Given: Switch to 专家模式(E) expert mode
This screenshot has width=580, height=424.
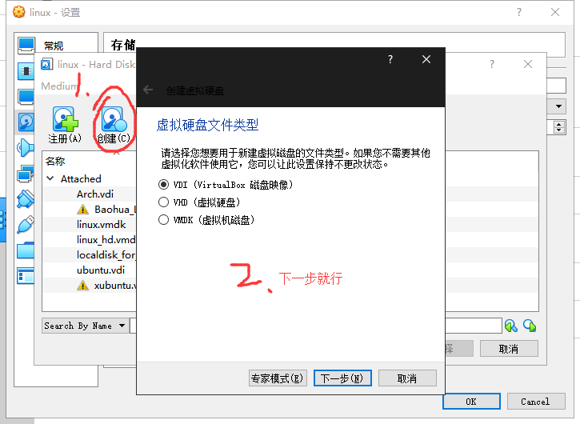Looking at the screenshot, I should coord(278,378).
